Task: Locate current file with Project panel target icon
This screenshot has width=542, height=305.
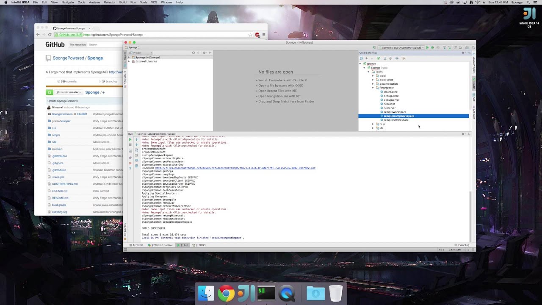Action: pyautogui.click(x=194, y=53)
